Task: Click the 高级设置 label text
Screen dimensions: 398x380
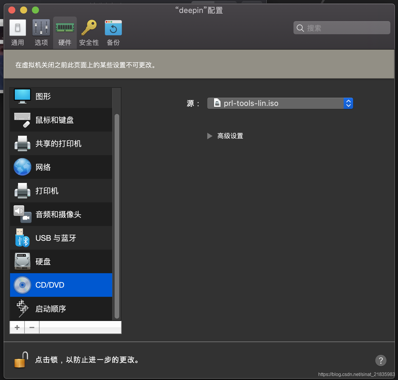Action: 230,136
